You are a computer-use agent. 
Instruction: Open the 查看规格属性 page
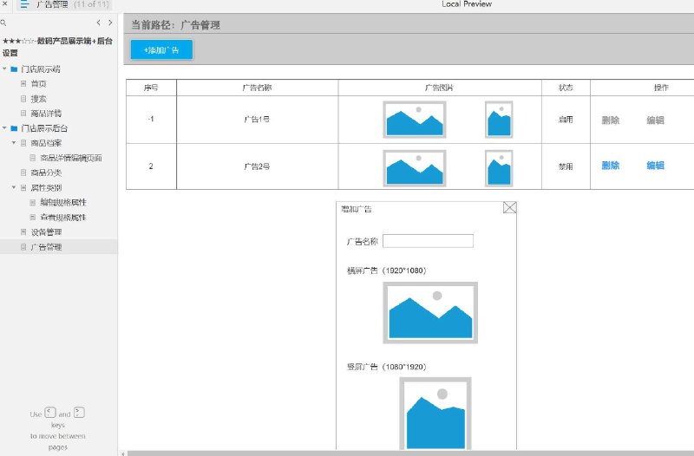coord(63,218)
